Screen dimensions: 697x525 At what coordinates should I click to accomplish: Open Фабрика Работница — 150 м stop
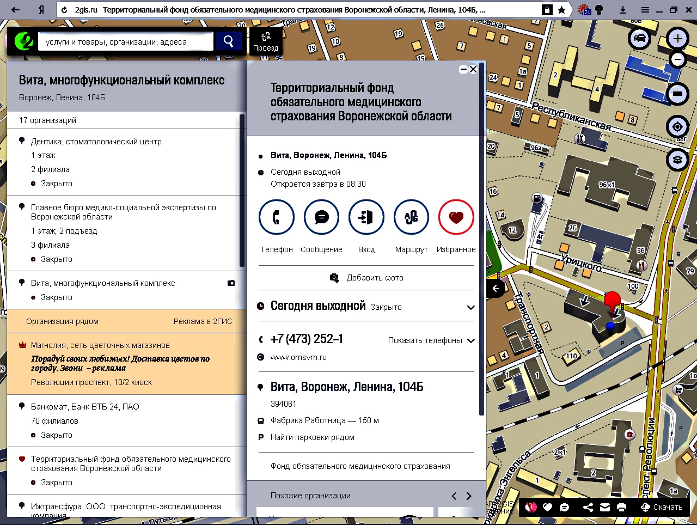click(325, 420)
